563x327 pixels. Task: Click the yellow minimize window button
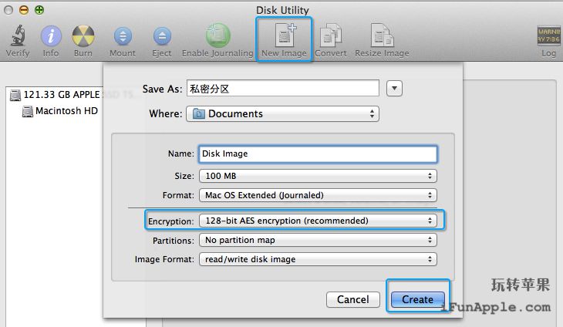tap(24, 10)
